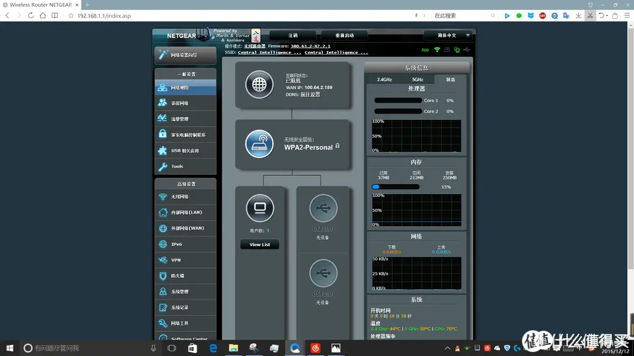Click the firmware version 380.63_2-X7.2.1 link

[x=311, y=46]
